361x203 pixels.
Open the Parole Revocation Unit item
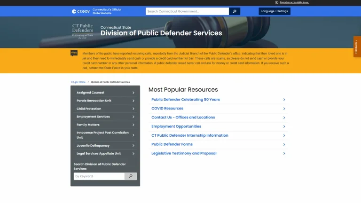pyautogui.click(x=94, y=101)
